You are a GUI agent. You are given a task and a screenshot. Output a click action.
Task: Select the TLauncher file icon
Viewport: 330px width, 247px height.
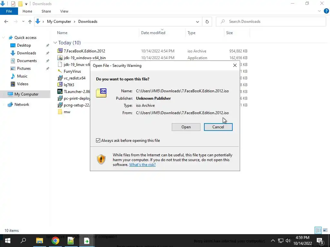[x=60, y=91]
